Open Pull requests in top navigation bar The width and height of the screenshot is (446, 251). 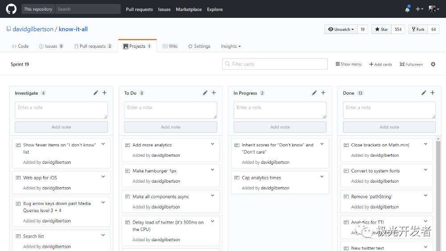pos(139,9)
